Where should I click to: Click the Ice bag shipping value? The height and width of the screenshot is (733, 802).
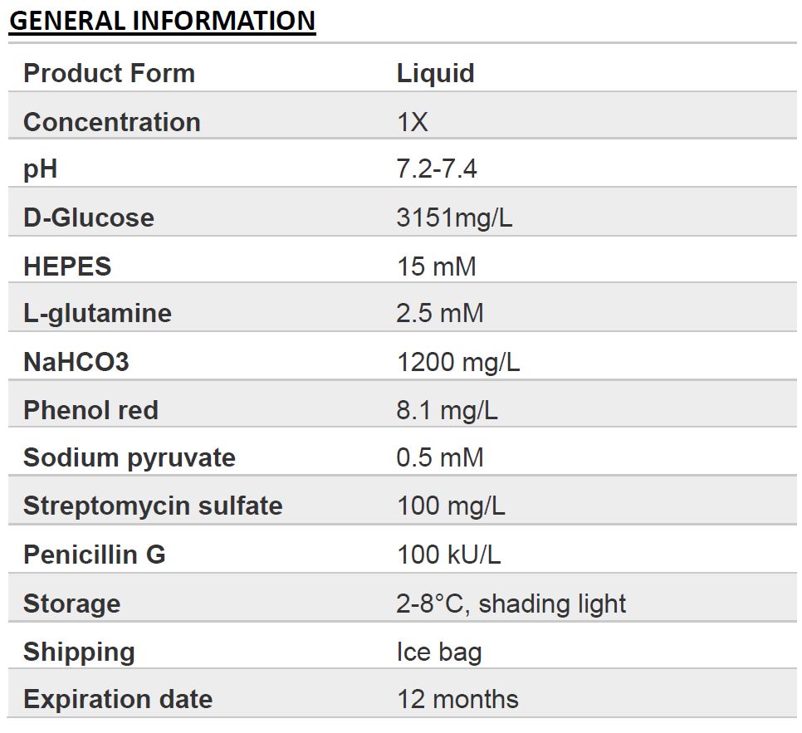pos(439,652)
